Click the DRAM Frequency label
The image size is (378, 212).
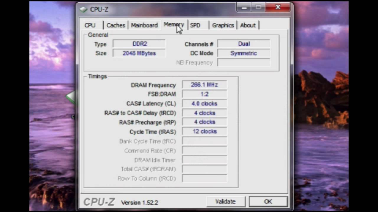(x=153, y=85)
